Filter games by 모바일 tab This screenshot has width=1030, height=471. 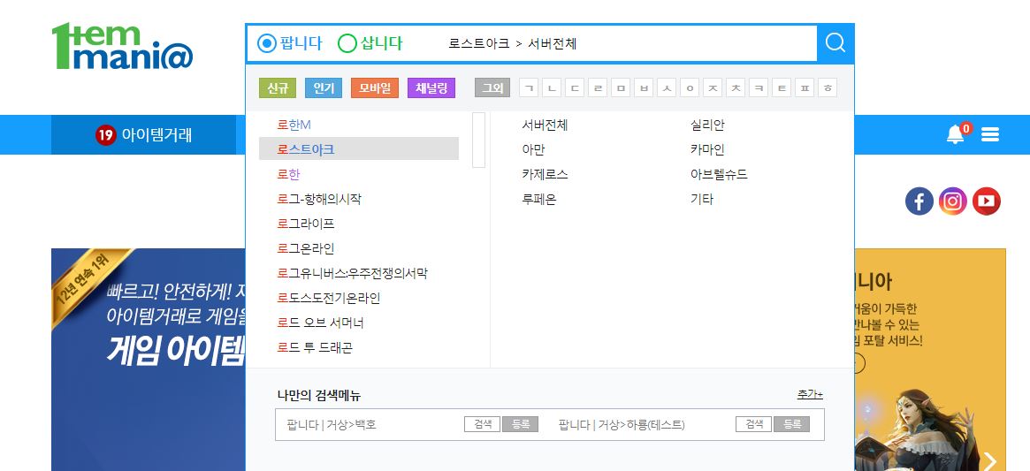pos(375,88)
